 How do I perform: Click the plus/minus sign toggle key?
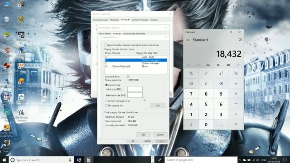(x=191, y=125)
